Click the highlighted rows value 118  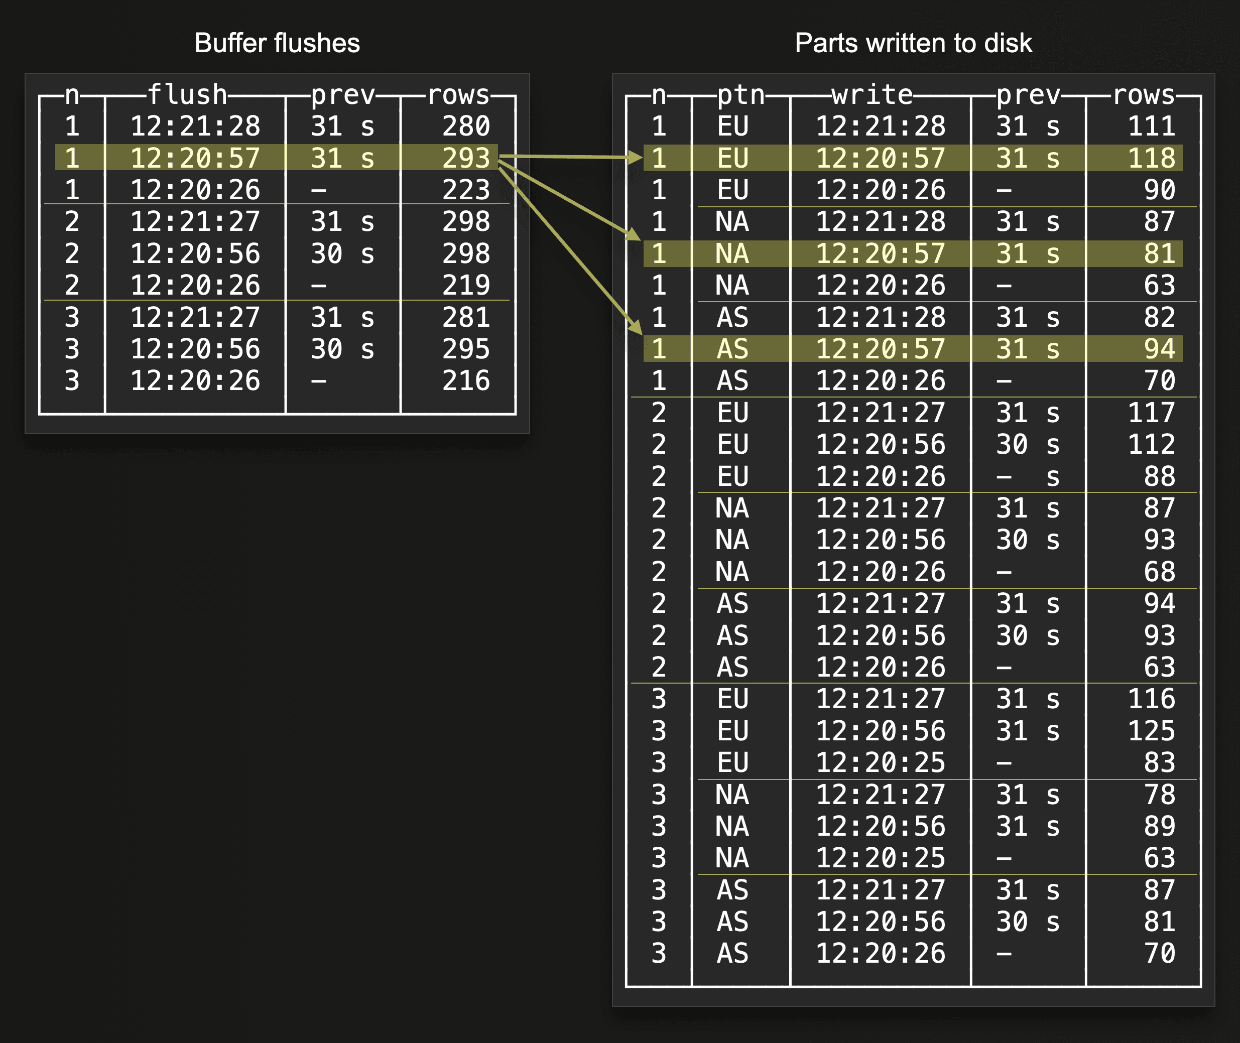(x=1151, y=158)
